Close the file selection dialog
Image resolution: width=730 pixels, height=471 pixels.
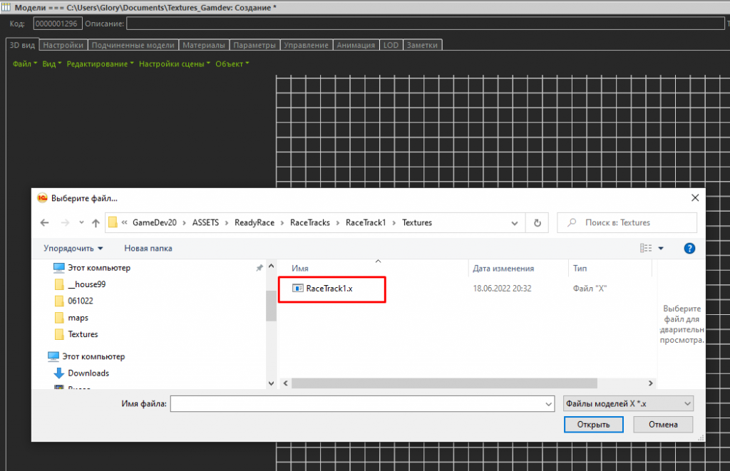pyautogui.click(x=695, y=198)
